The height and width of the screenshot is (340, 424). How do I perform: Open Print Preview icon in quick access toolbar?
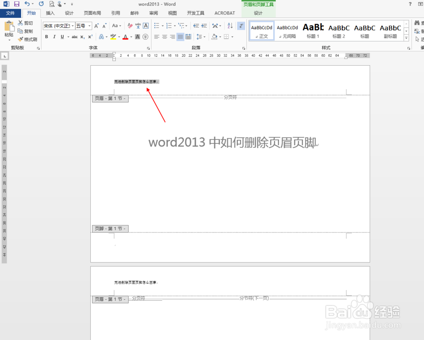tap(52, 4)
